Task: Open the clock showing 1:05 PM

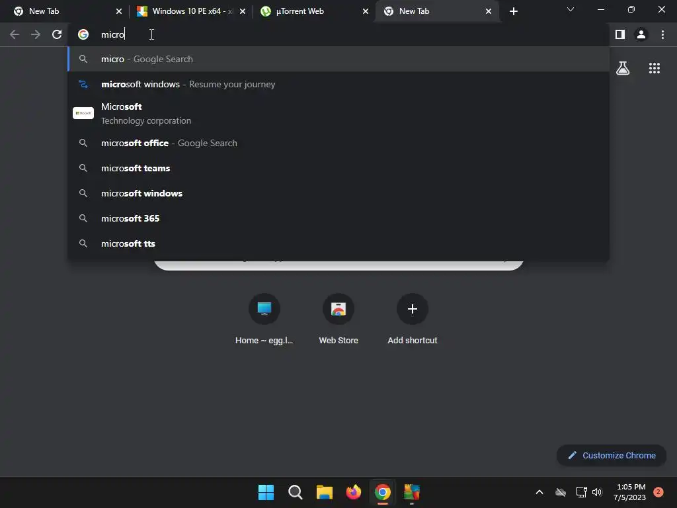Action: click(x=629, y=492)
